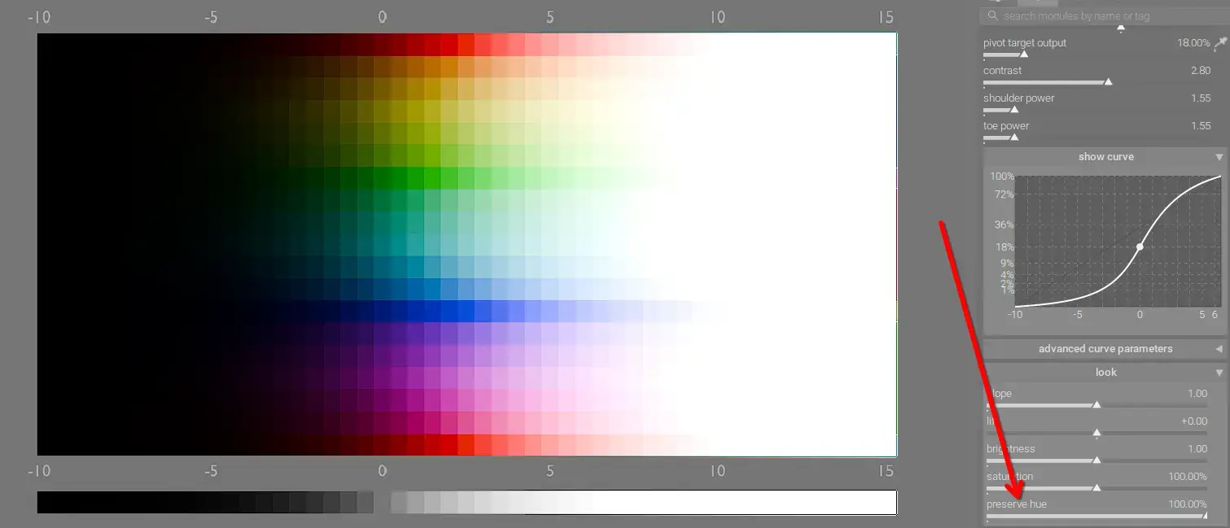The width and height of the screenshot is (1230, 528).
Task: Click the white gradient strip below the image
Action: (x=643, y=502)
